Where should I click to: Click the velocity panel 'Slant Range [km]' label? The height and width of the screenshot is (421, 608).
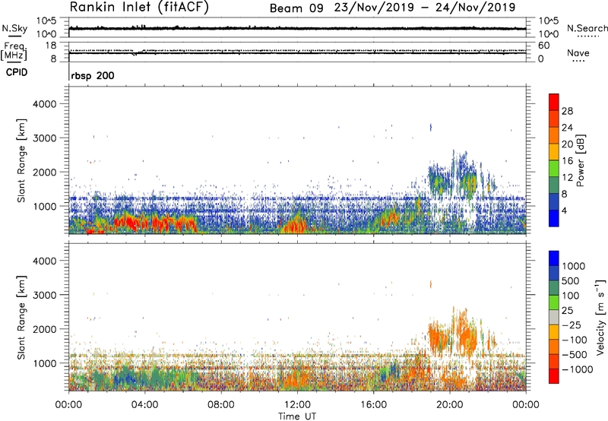click(21, 318)
